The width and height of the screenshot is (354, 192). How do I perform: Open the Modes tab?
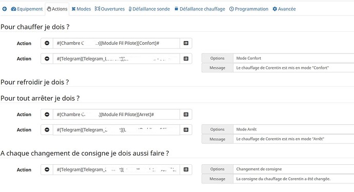coord(81,9)
